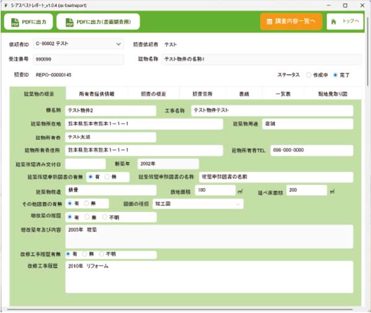This screenshot has height=313, width=371.
Task: Choose 無 for 改修工事履歴有無
Action: (x=85, y=254)
